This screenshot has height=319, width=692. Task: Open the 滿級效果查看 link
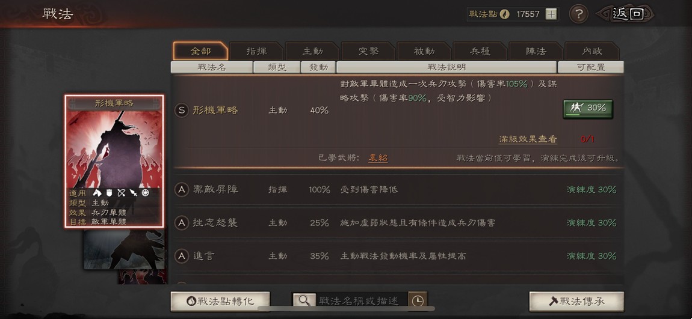528,139
